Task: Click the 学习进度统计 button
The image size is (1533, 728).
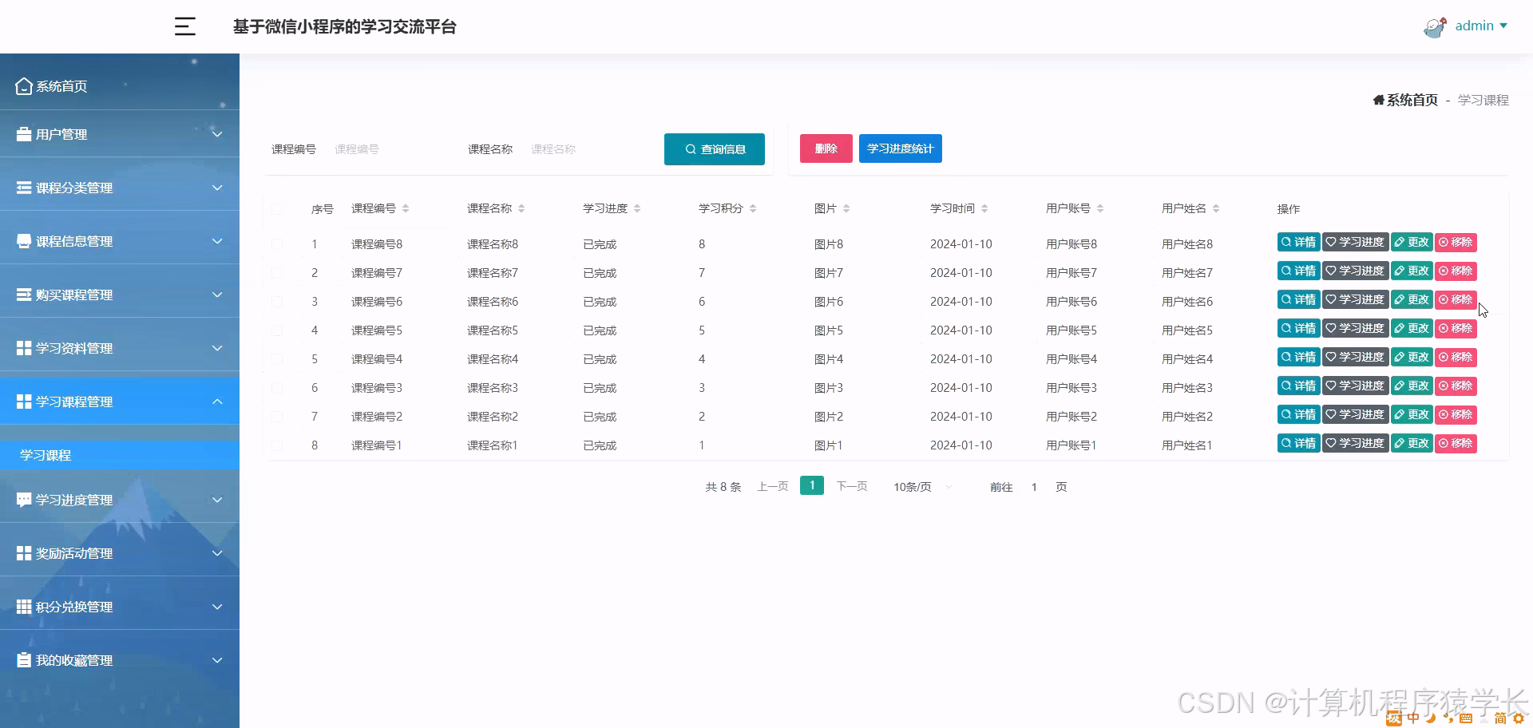Action: coord(900,148)
